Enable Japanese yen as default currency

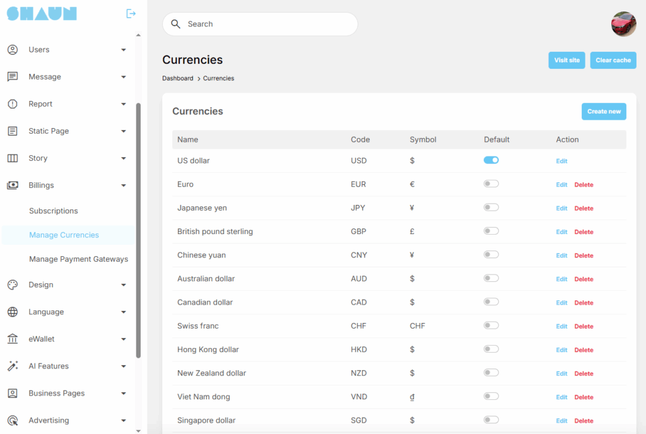491,208
